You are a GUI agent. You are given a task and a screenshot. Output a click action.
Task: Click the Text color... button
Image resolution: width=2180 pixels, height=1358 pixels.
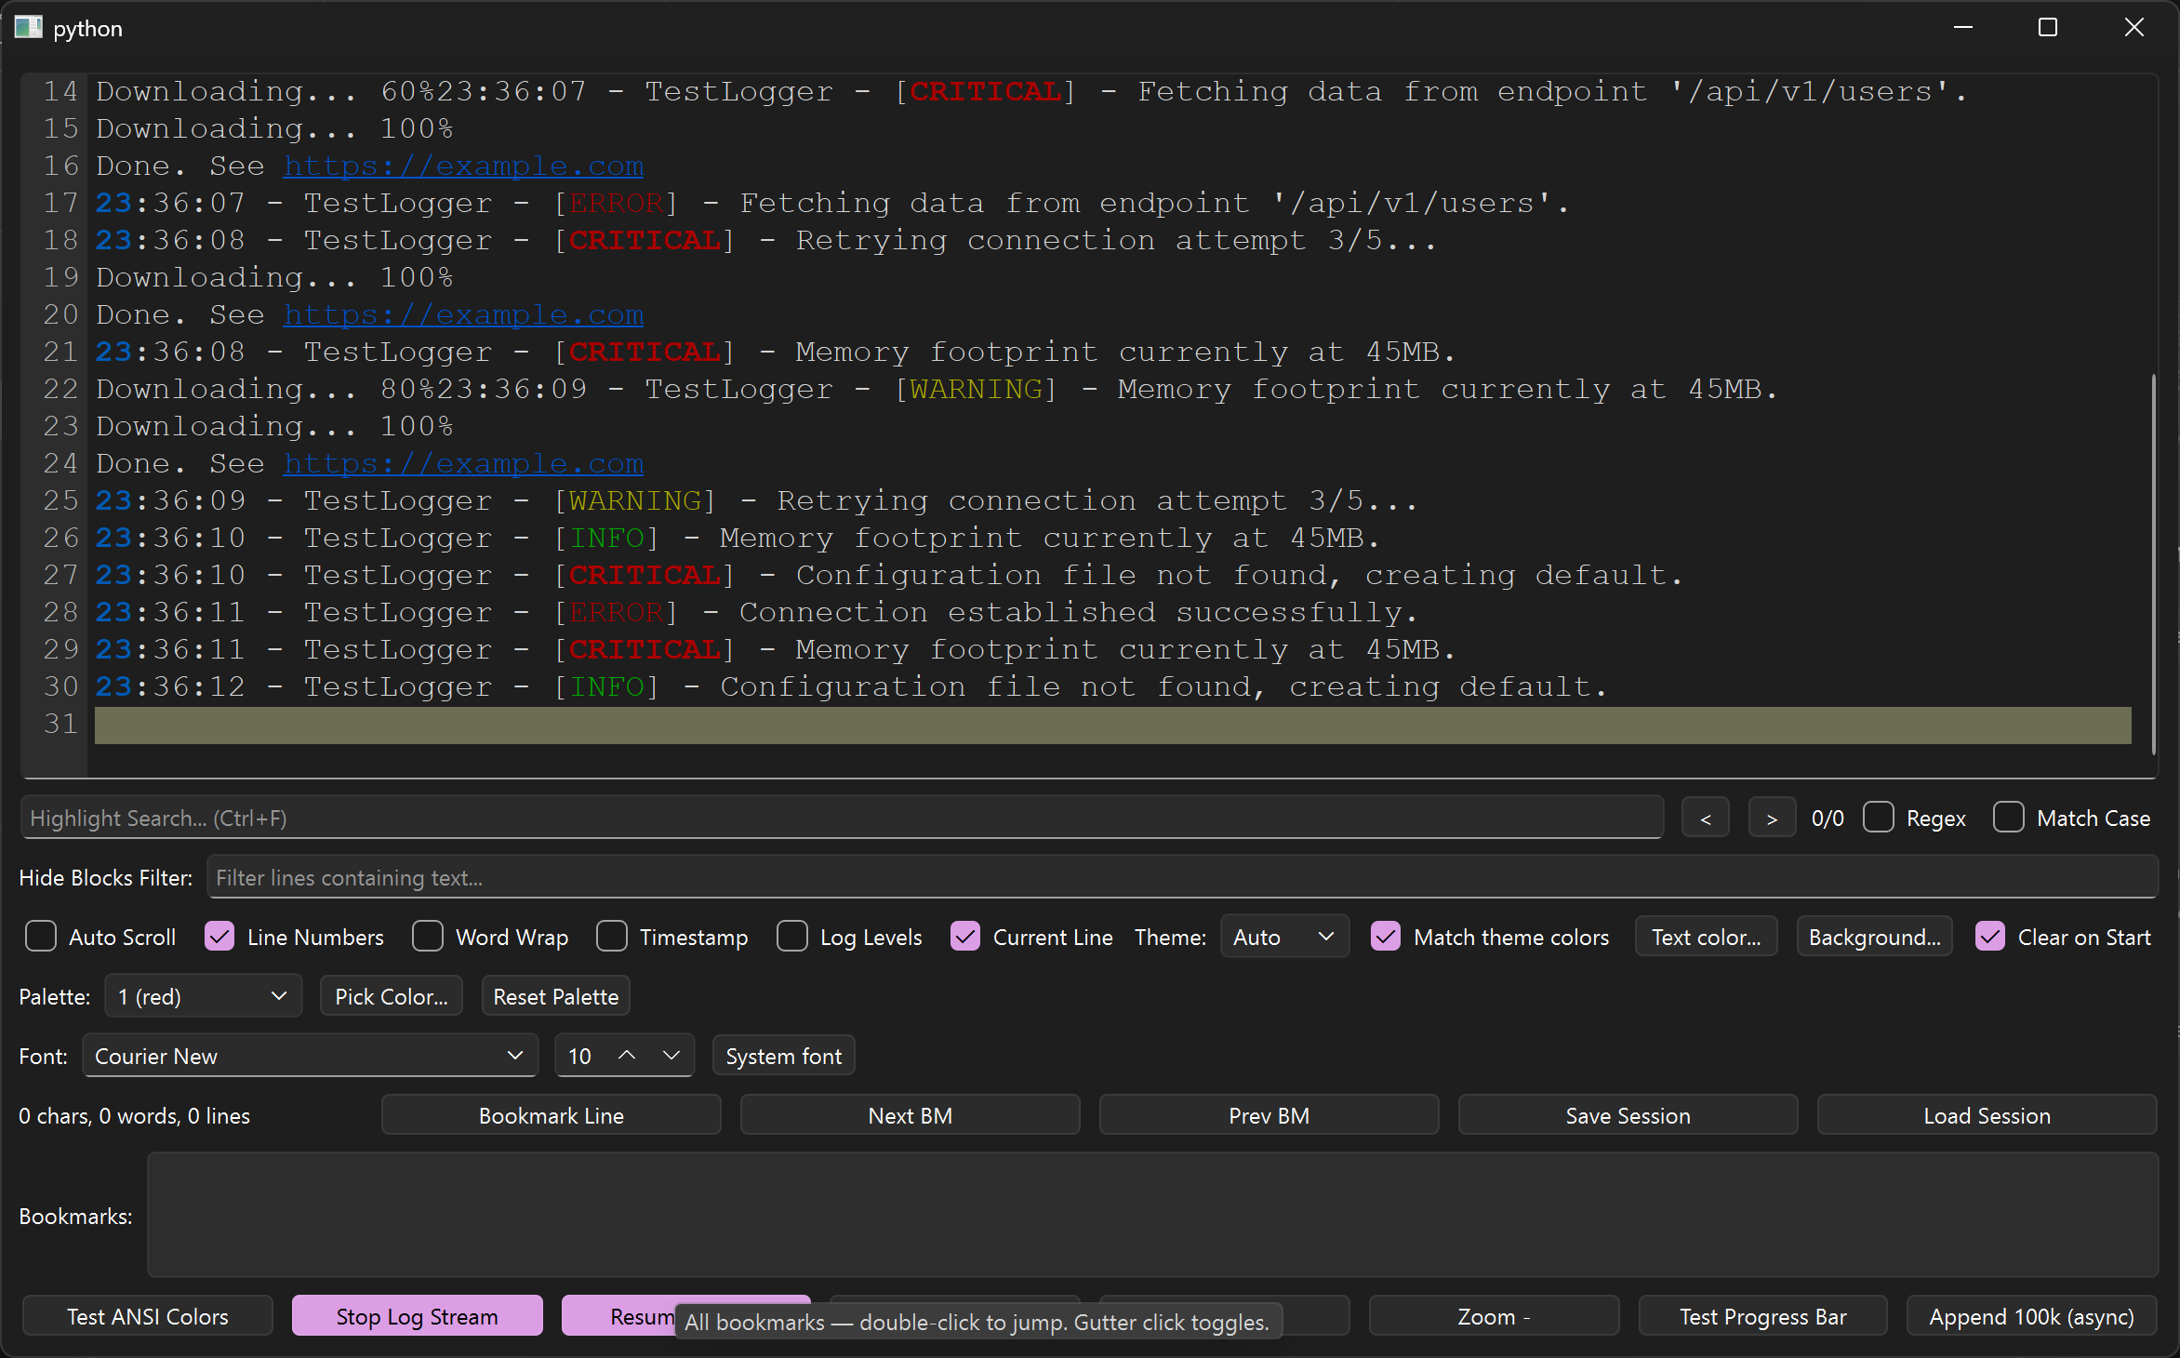(1706, 937)
